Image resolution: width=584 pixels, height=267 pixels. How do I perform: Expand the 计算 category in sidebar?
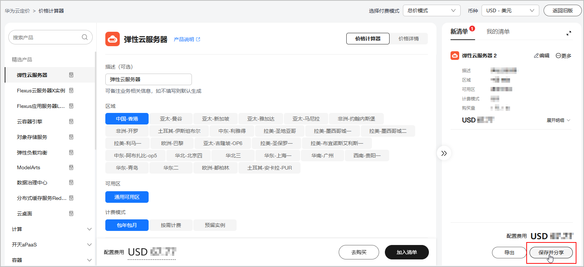89,229
